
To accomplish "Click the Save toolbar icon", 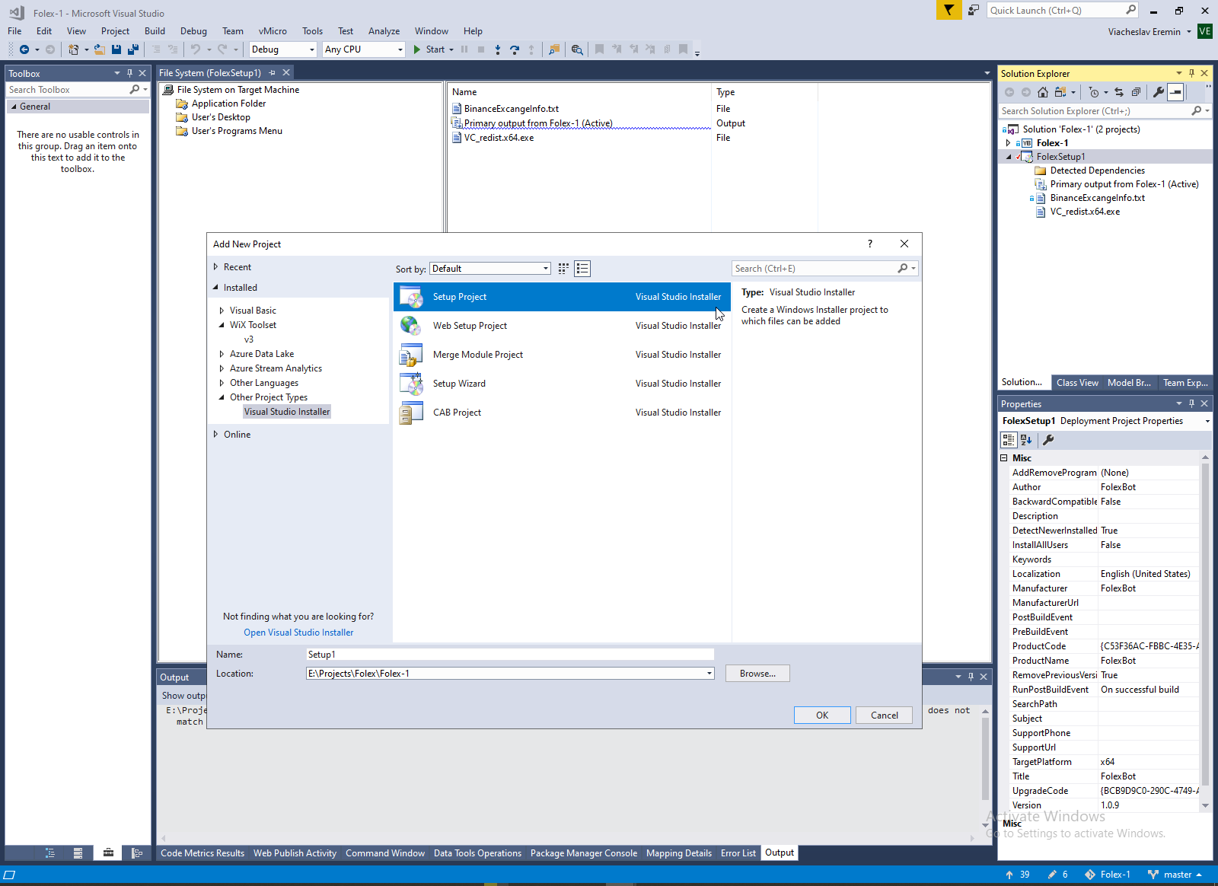I will (116, 49).
